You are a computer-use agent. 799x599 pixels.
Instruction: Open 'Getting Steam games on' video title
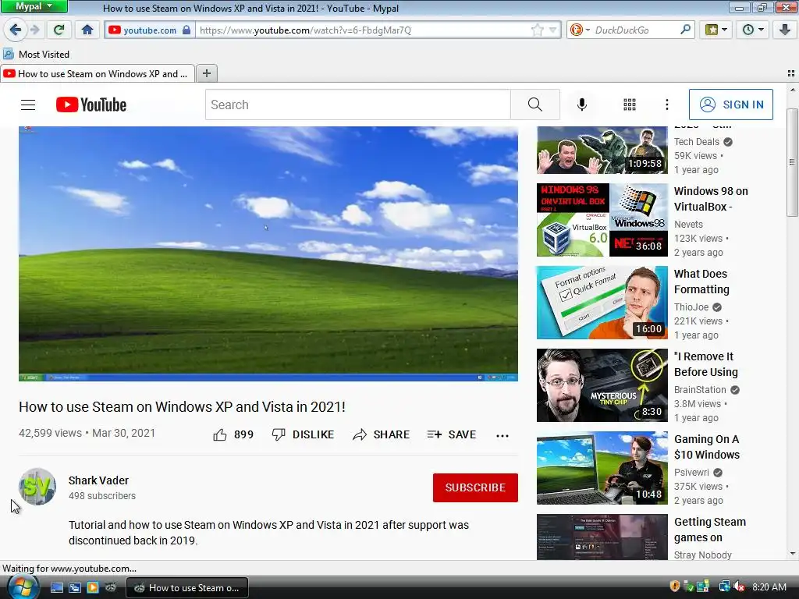point(710,530)
